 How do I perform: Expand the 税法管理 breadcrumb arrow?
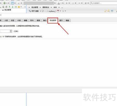coord(40,7)
